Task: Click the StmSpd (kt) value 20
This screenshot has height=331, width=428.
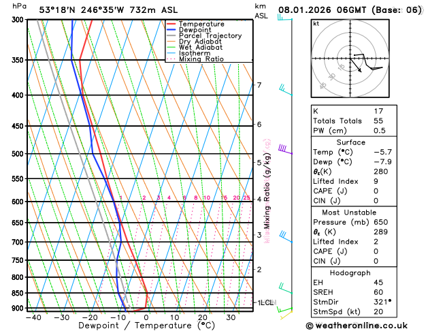Action: [378, 312]
